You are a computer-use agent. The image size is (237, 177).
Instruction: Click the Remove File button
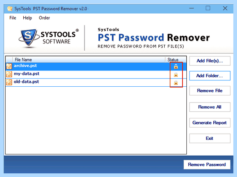pyautogui.click(x=210, y=91)
